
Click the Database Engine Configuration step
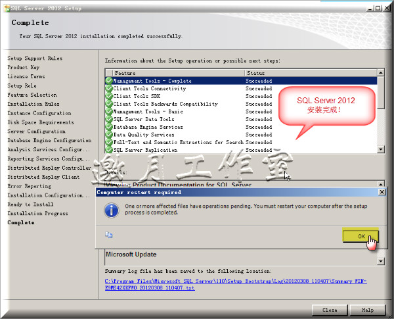(49, 140)
